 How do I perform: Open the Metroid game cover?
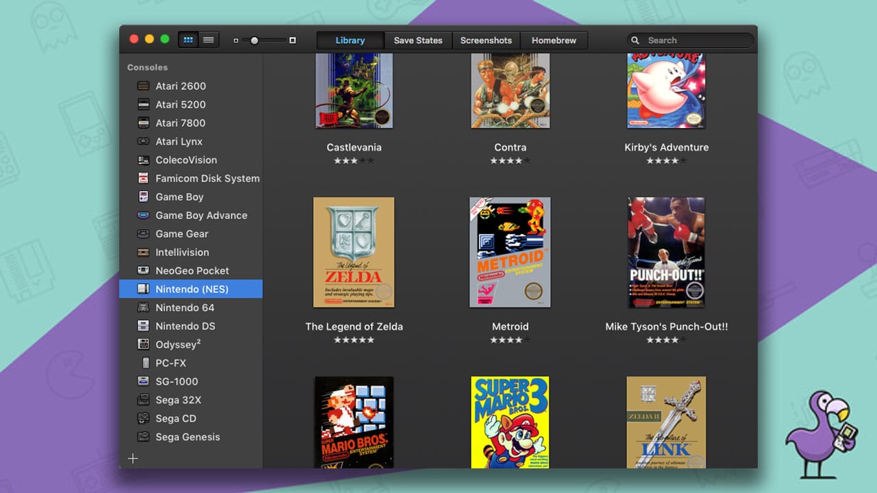(510, 252)
